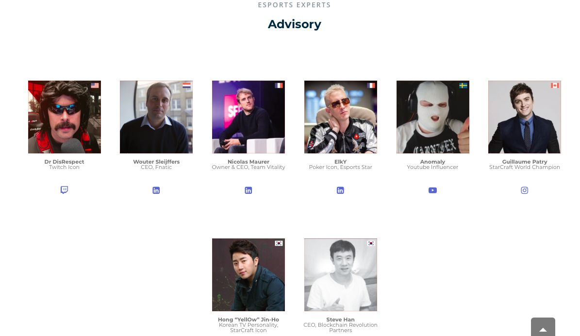Click Guillaume Patry's profile photo
Viewport: 580px width, 336px height.
click(x=525, y=117)
